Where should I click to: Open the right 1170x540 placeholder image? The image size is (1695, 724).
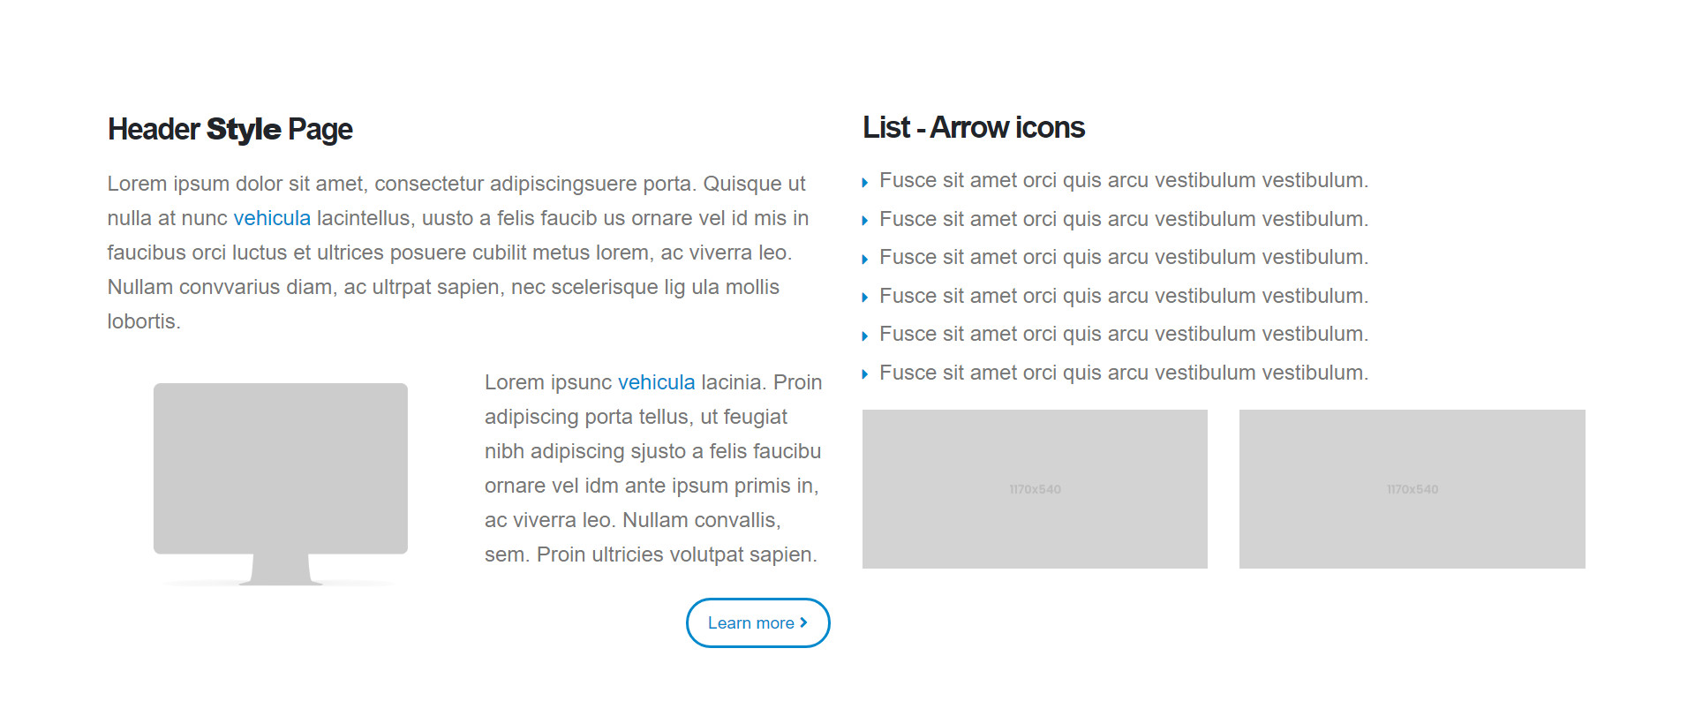click(1412, 489)
